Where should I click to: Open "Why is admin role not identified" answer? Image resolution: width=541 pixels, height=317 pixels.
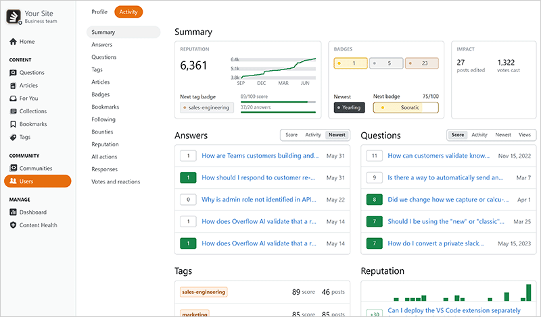click(260, 200)
